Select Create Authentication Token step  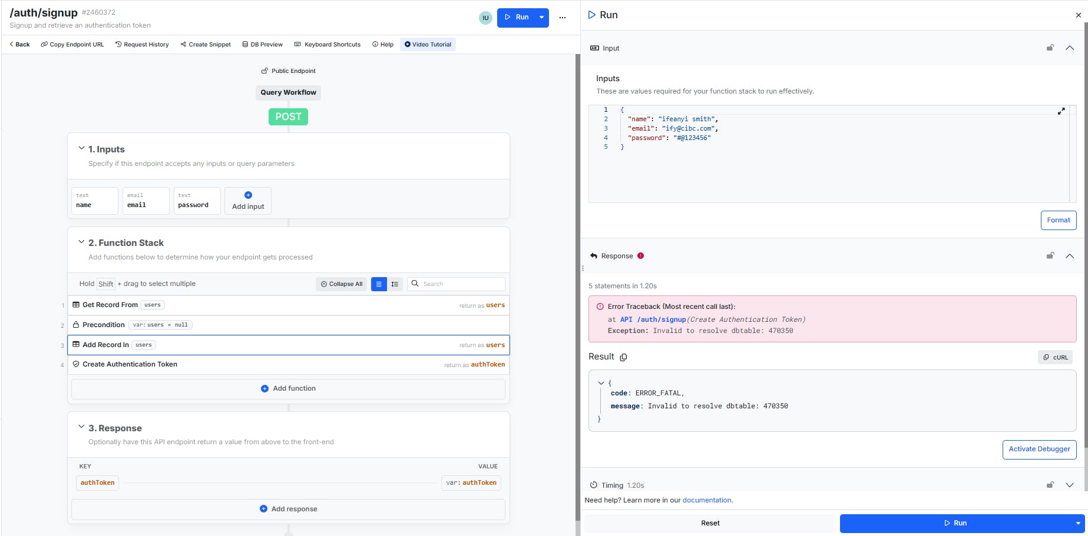point(289,364)
